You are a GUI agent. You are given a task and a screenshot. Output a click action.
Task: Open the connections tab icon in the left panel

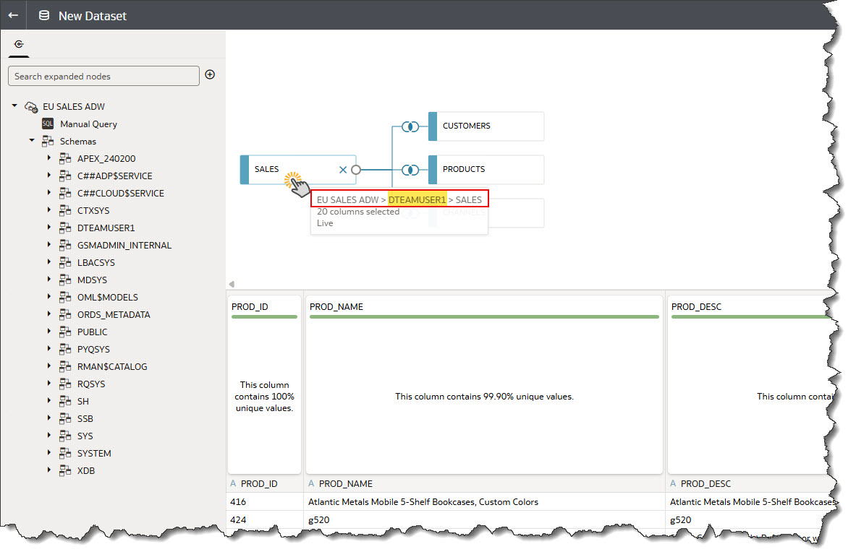click(x=19, y=44)
